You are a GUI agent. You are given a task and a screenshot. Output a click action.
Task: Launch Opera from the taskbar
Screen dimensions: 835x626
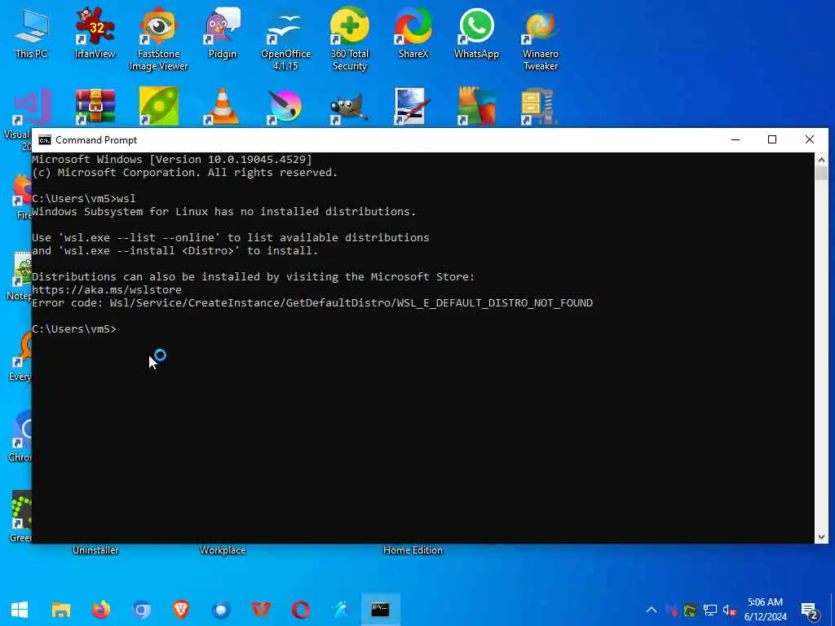(301, 610)
